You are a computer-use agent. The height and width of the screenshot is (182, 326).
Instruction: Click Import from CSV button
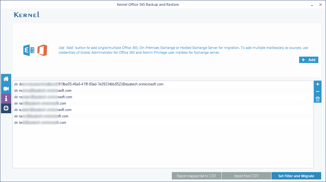pos(246,176)
